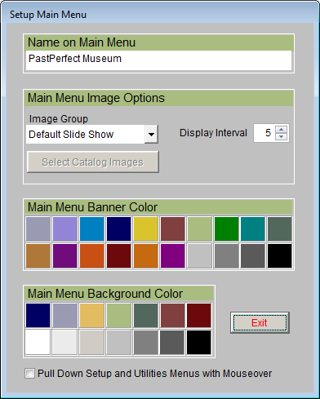Click the Name on Main Menu text field
This screenshot has width=320, height=399.
pyautogui.click(x=158, y=60)
